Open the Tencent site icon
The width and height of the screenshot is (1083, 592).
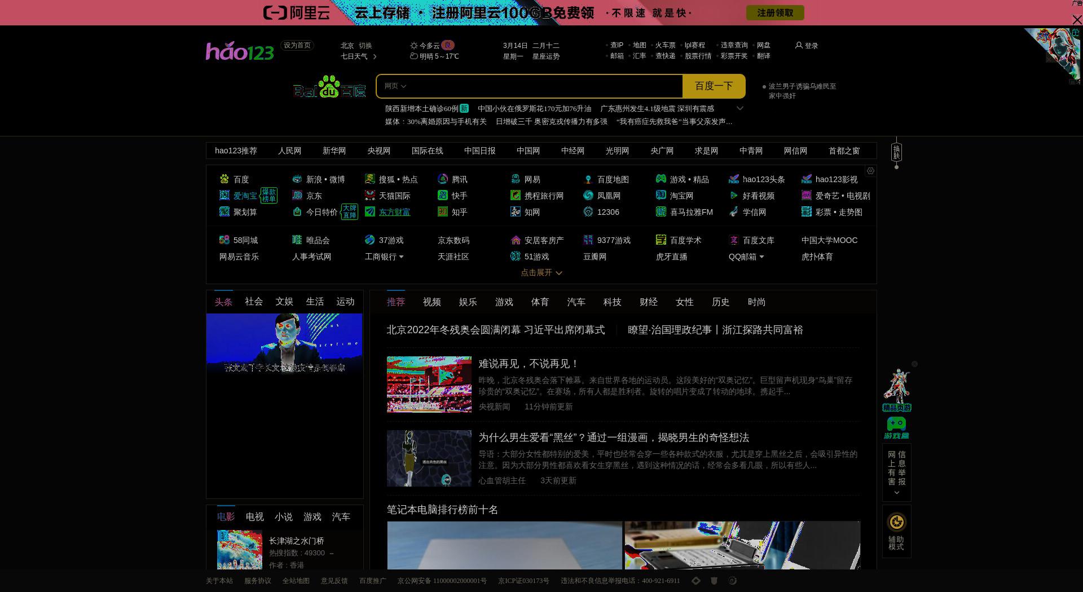click(443, 179)
